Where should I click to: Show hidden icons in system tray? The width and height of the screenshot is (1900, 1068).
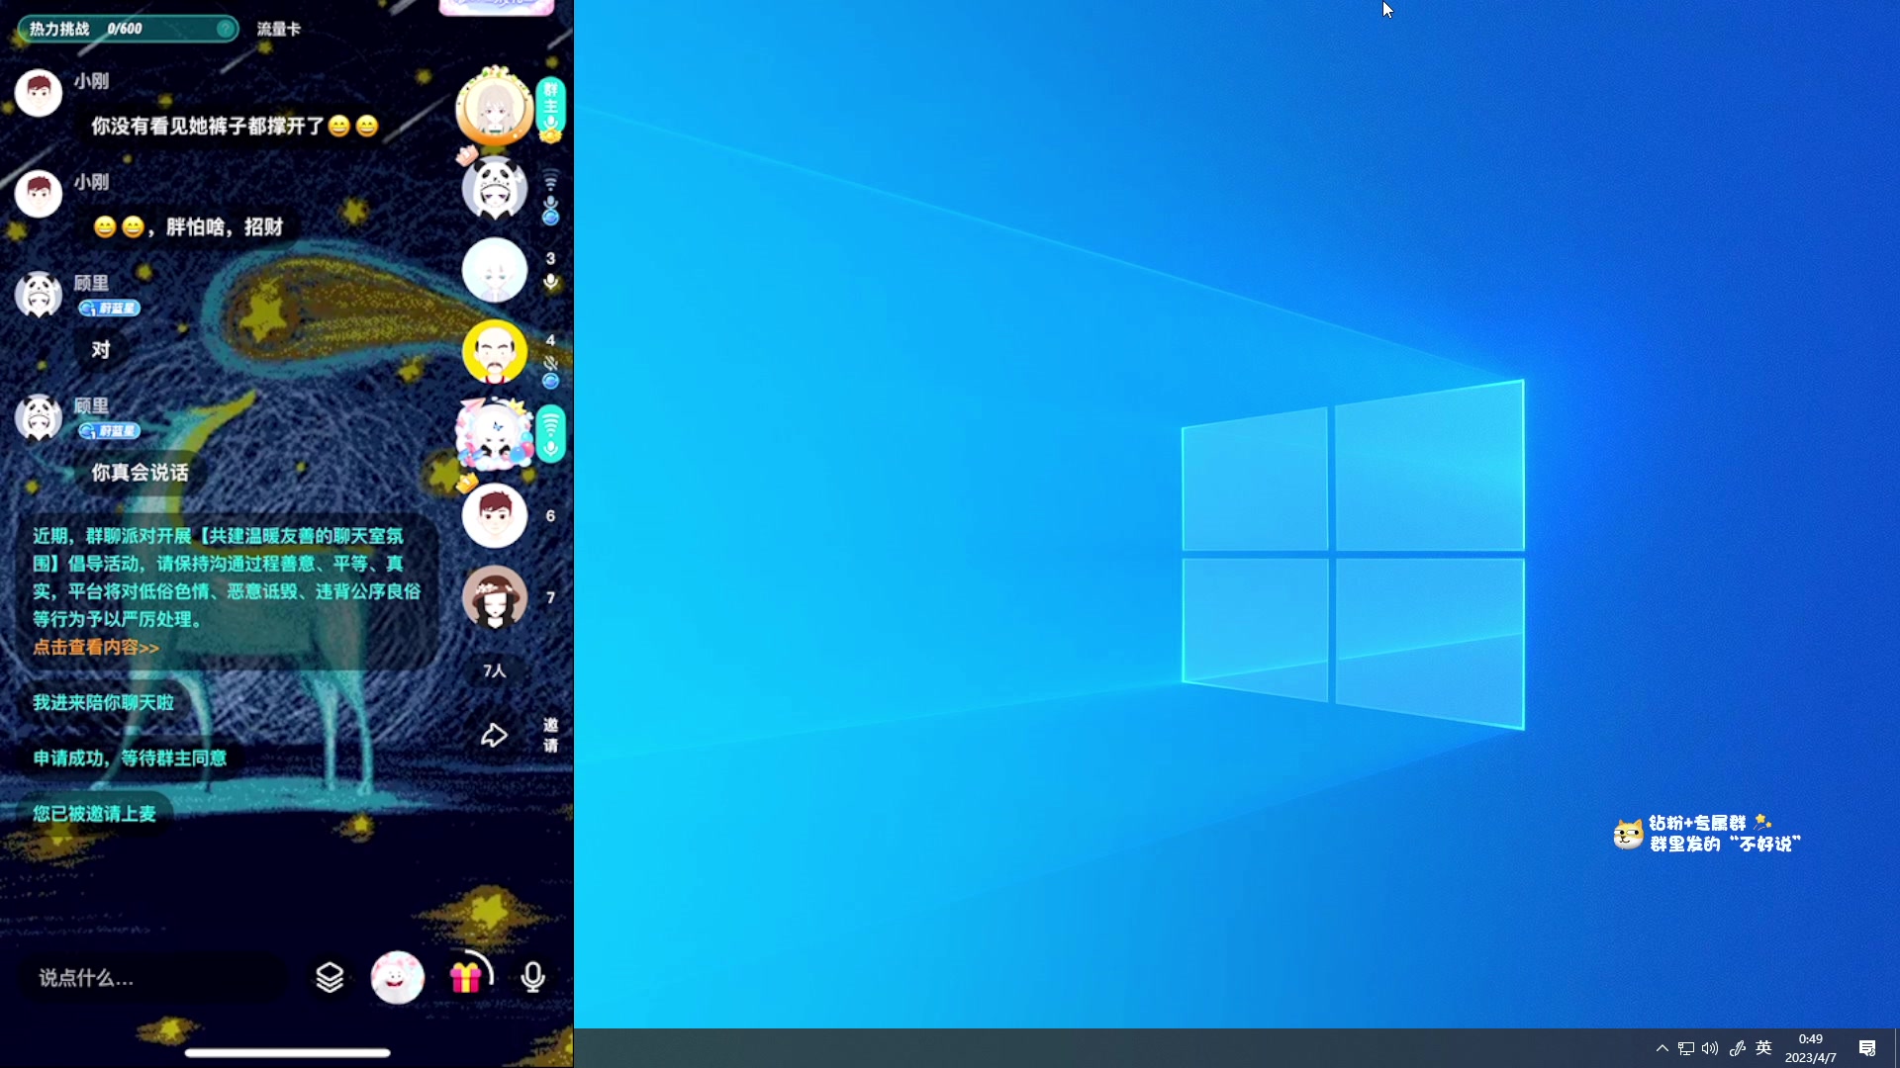point(1662,1048)
